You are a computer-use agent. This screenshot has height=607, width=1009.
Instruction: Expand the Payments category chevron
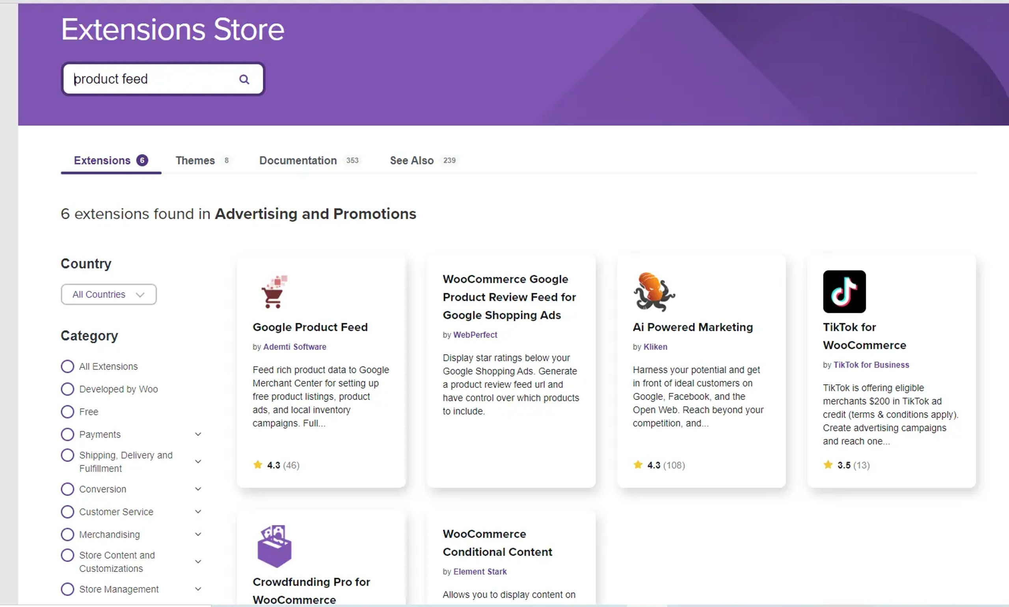click(198, 434)
